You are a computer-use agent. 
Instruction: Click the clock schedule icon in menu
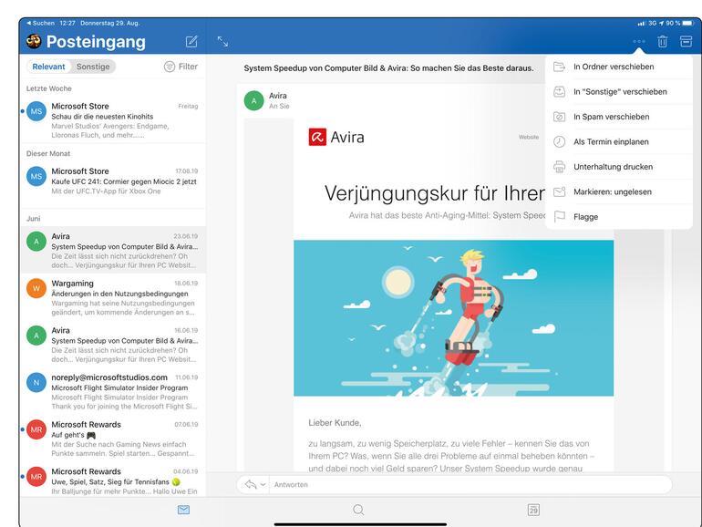point(559,142)
